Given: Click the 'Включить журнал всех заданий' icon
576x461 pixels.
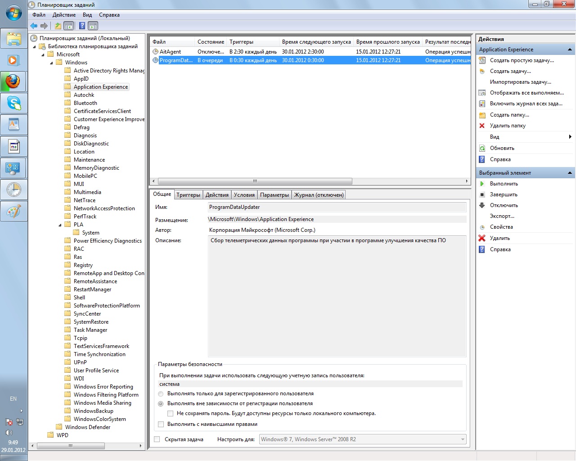Looking at the screenshot, I should [482, 104].
